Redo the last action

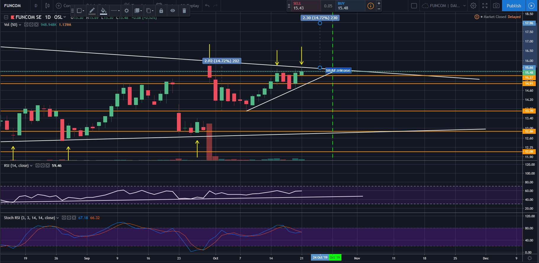click(x=215, y=6)
